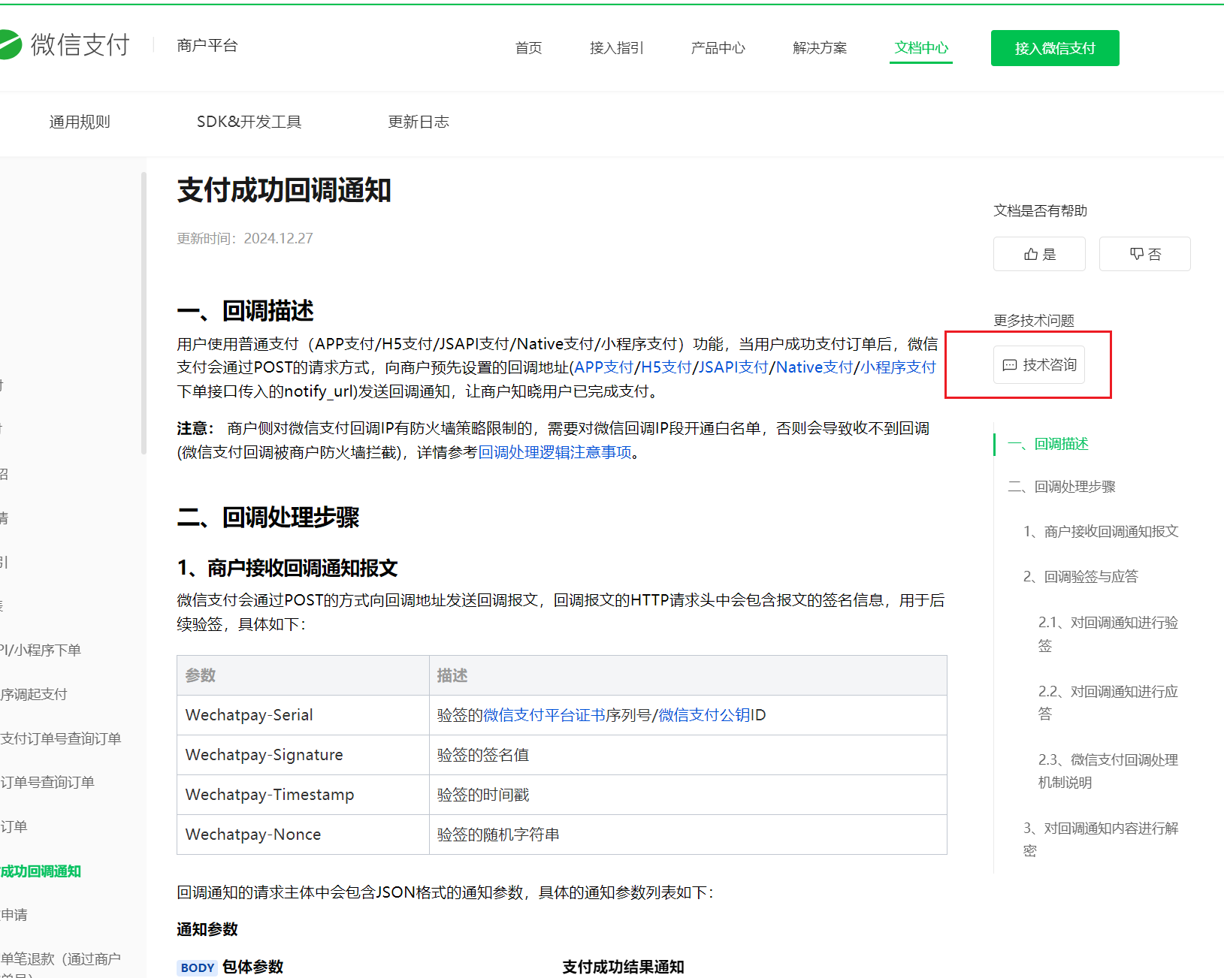Follow the blue JSAPI支付 link

coord(733,367)
